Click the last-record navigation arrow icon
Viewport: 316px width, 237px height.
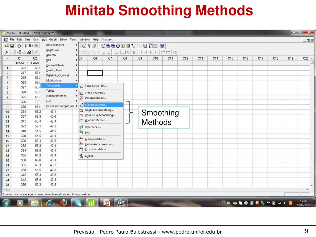click(156, 52)
